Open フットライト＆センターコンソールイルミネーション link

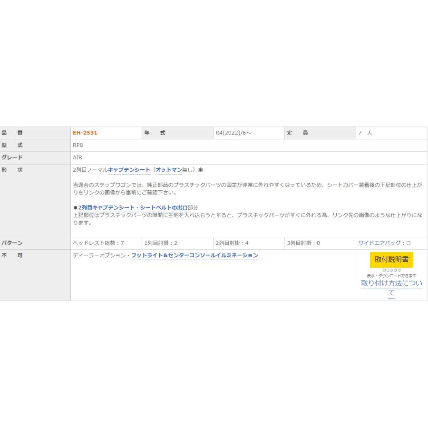tap(195, 256)
